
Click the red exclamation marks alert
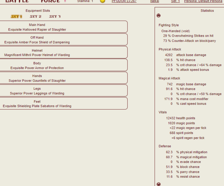[x=65, y=1]
